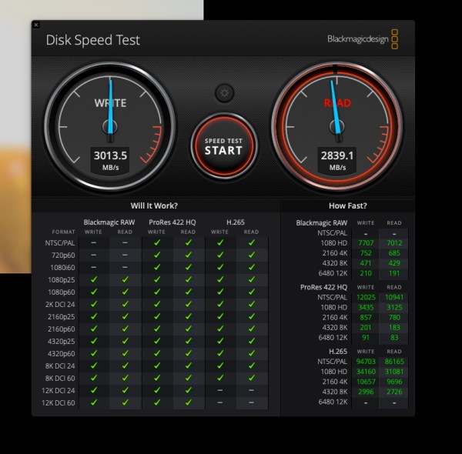Close the Disk Speed Test window
The width and height of the screenshot is (462, 454).
36,25
